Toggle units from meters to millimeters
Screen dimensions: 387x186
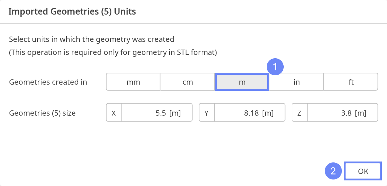(133, 82)
